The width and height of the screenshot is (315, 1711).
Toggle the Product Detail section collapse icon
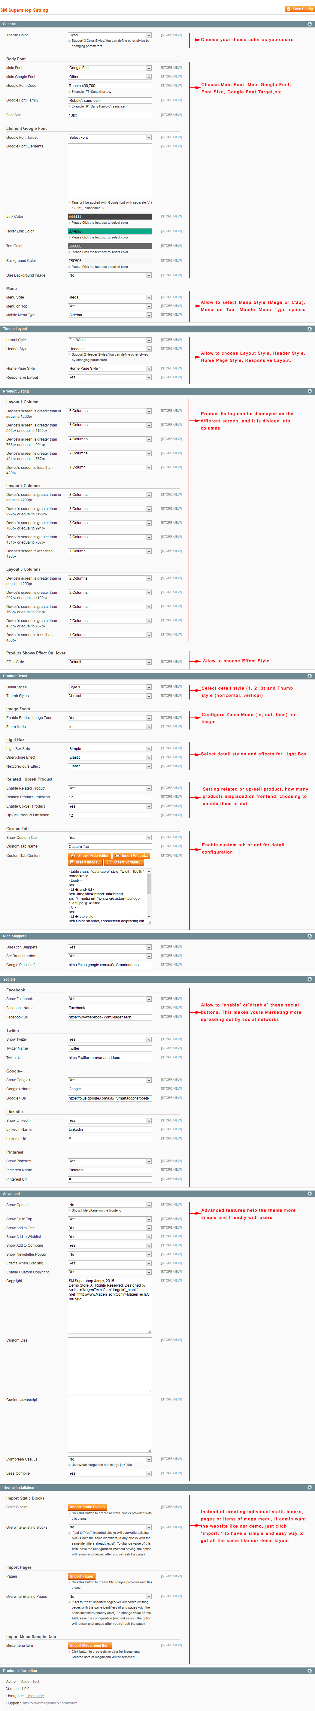click(x=310, y=676)
